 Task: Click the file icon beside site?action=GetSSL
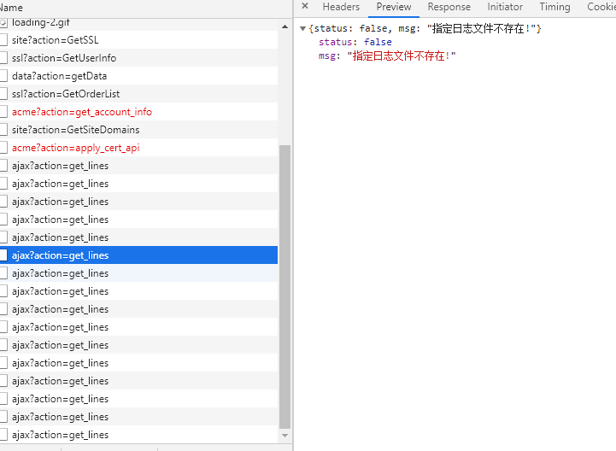pyautogui.click(x=3, y=40)
